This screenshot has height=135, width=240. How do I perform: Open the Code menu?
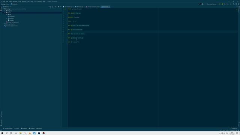(19, 1)
